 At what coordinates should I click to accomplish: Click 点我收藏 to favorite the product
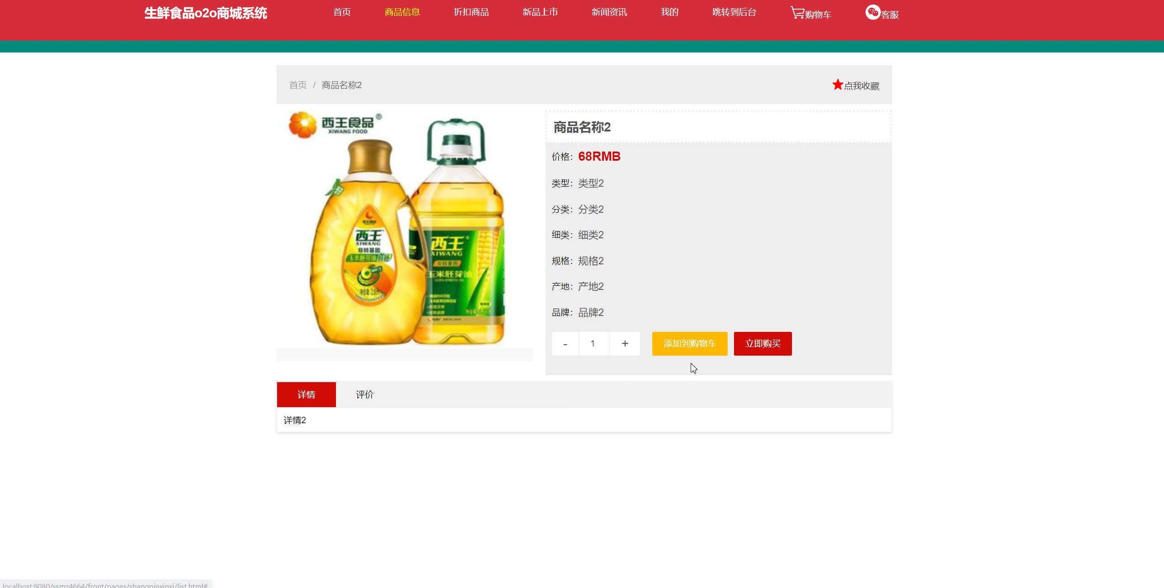(x=861, y=86)
